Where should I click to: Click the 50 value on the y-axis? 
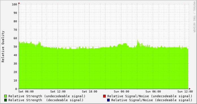15,47
